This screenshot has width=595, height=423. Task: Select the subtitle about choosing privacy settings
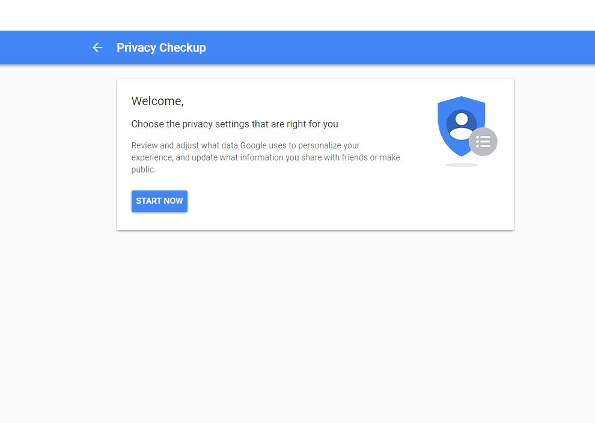234,124
